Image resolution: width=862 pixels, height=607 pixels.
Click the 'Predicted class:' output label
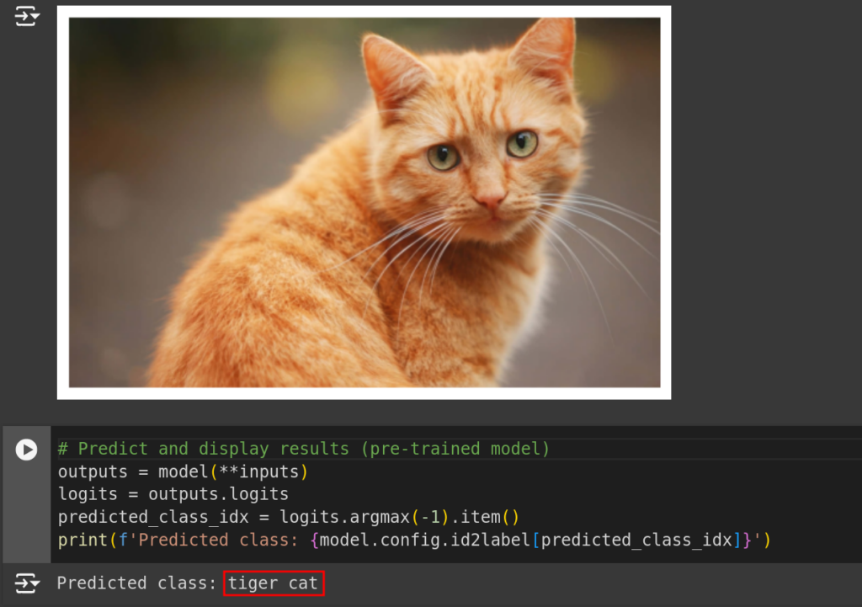137,583
